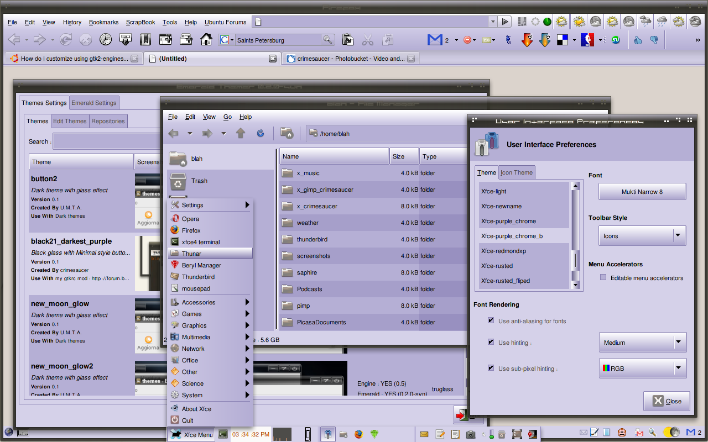Open the hinting Medium dropdown
708x442 pixels.
[643, 343]
